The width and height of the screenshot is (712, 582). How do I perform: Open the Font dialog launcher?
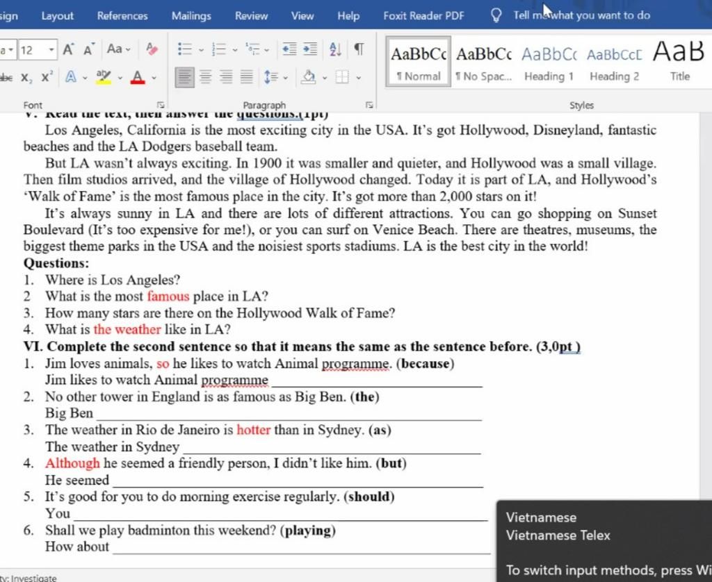tap(161, 105)
